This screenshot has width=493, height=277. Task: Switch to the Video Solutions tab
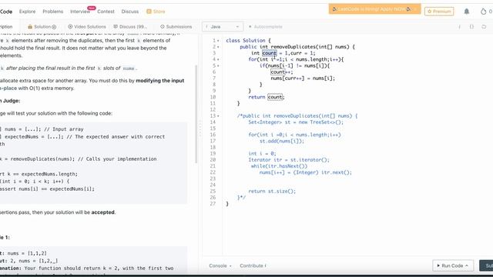coord(87,27)
